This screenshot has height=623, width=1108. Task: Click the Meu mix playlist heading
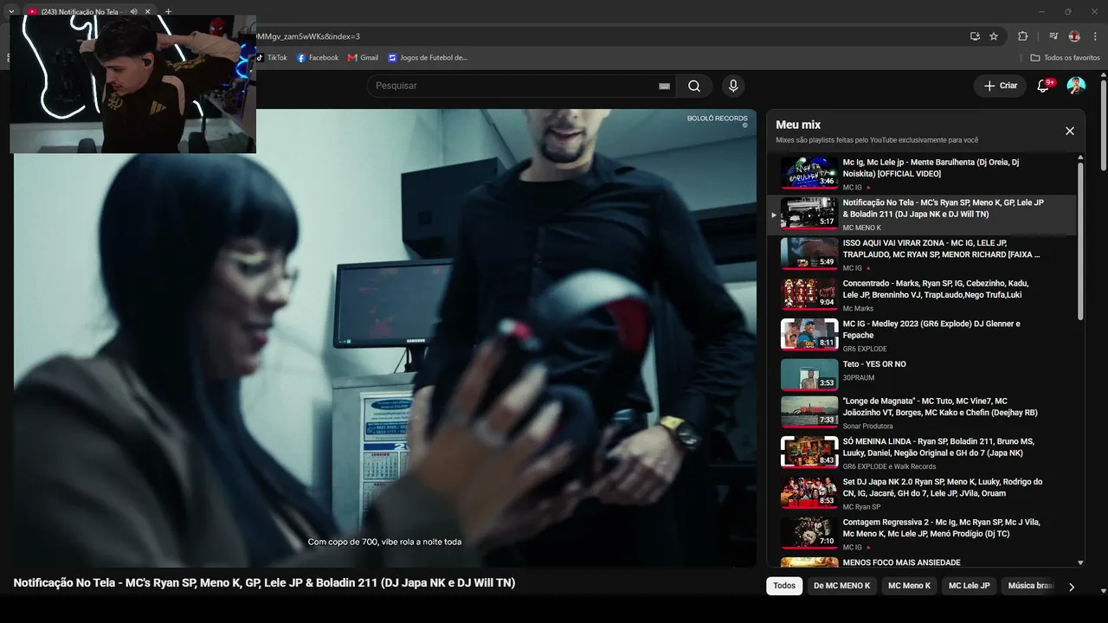[x=798, y=125]
